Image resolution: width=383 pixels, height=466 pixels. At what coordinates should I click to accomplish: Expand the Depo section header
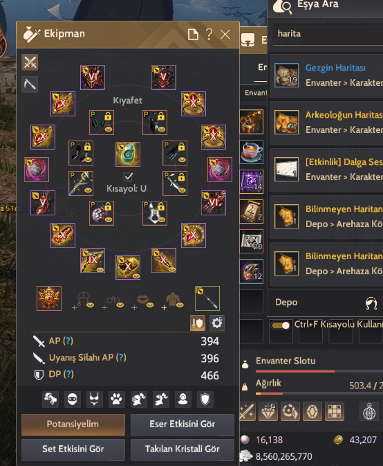point(326,303)
